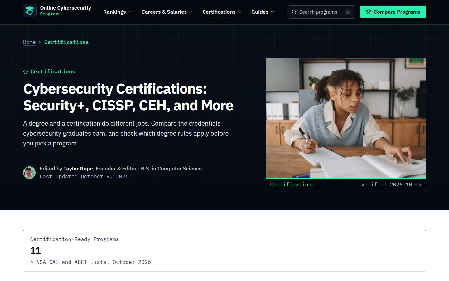Open the Guides menu
449x281 pixels.
260,12
